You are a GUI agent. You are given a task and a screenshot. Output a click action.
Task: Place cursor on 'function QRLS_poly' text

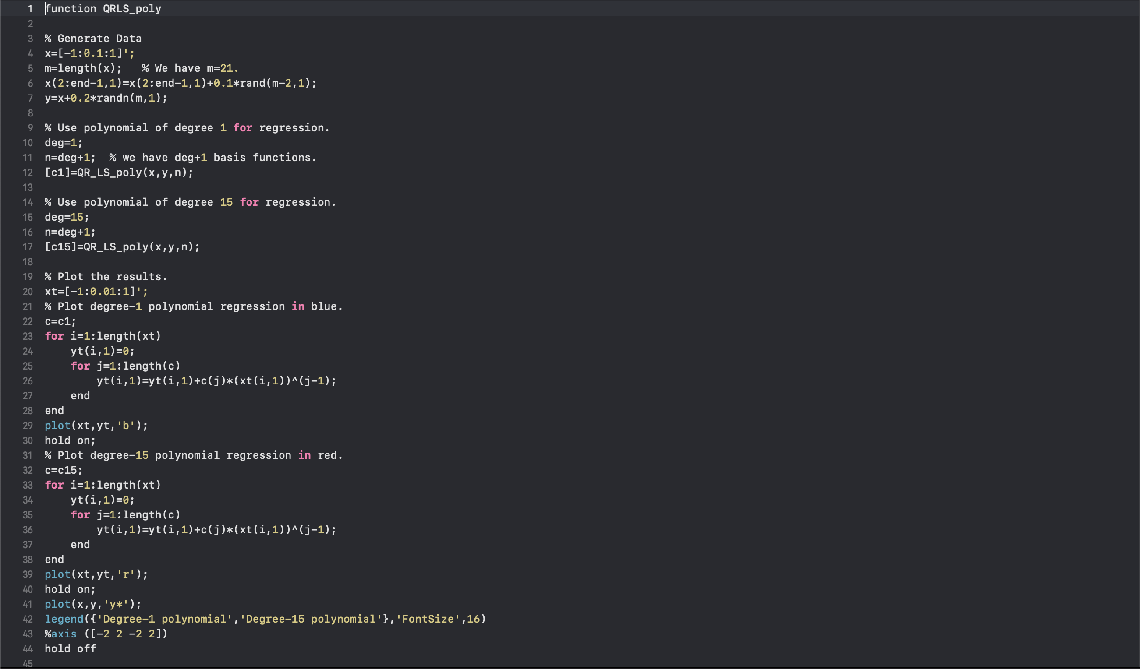pyautogui.click(x=103, y=9)
